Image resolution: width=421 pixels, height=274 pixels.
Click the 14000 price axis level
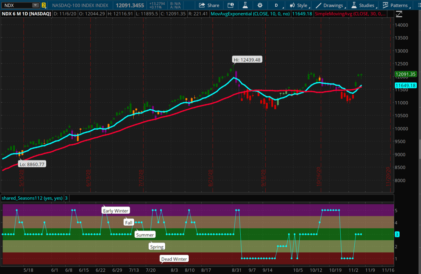[x=402, y=25]
